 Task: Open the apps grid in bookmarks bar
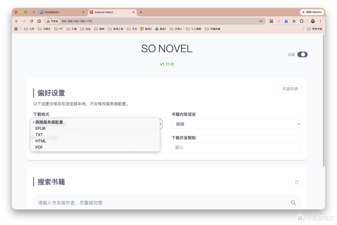[x=16, y=29]
